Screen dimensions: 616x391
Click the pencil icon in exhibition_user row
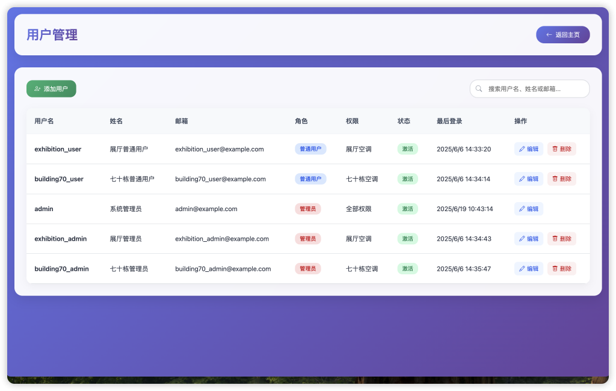click(522, 149)
